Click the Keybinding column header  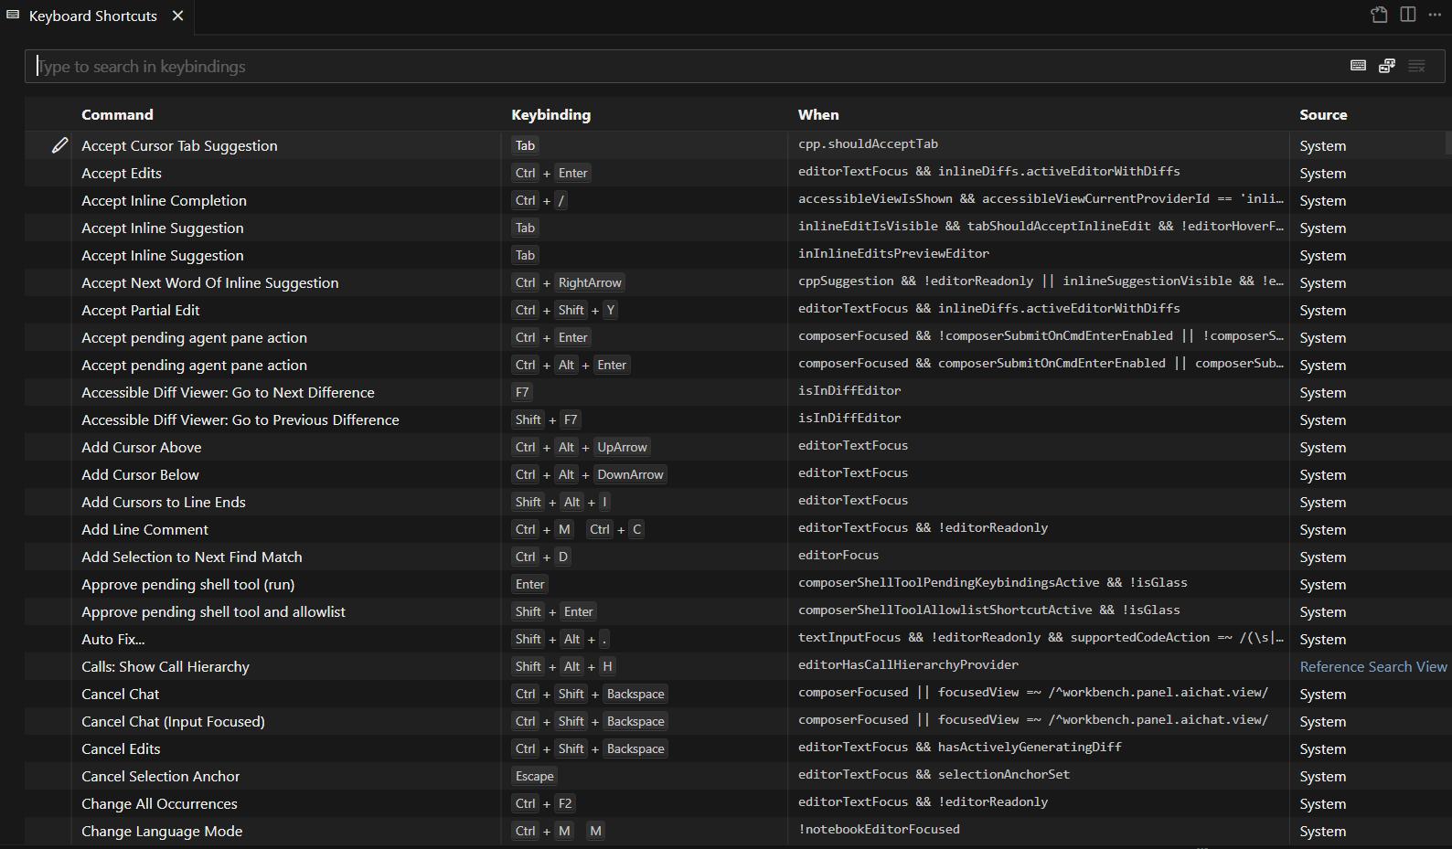coord(550,114)
